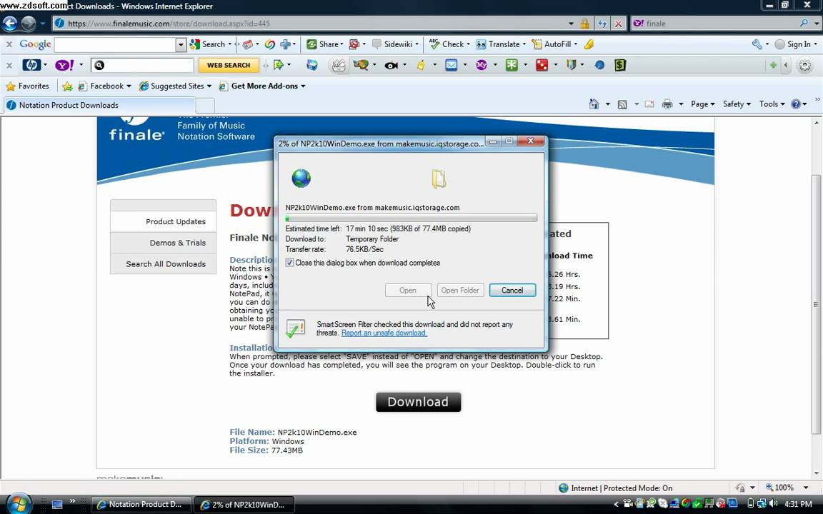Viewport: 823px width, 514px height.
Task: Click the yellow highlighter icon on Google toolbar
Action: 589,44
